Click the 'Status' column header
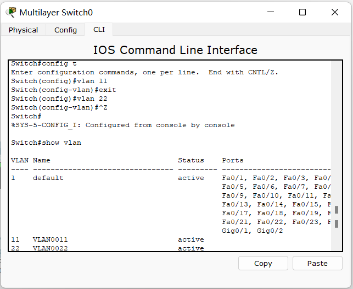The image size is (353, 289). point(191,160)
